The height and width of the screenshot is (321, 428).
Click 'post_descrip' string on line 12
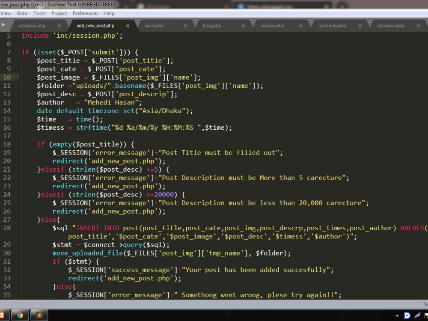click(x=142, y=94)
